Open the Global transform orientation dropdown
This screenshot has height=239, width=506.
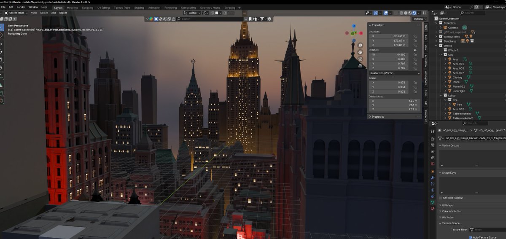192,13
